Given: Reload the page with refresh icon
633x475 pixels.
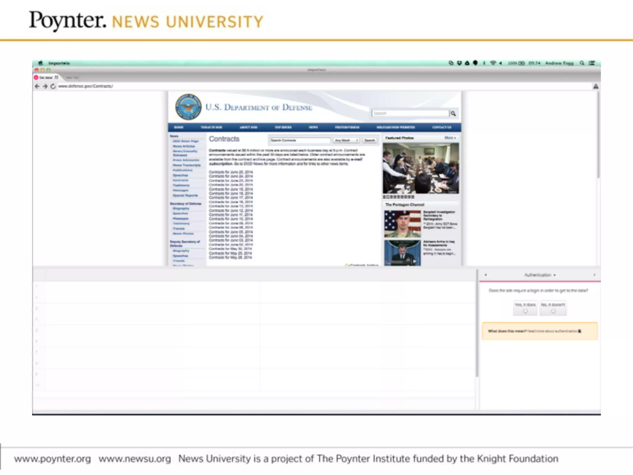Looking at the screenshot, I should [53, 86].
